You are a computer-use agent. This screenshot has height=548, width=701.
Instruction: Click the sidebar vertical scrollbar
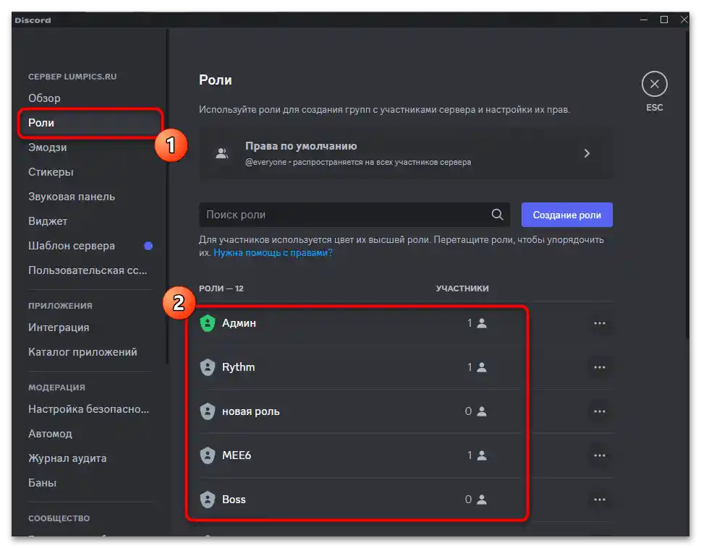168,197
